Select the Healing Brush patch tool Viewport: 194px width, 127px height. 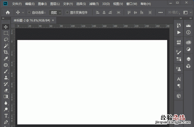[6, 65]
